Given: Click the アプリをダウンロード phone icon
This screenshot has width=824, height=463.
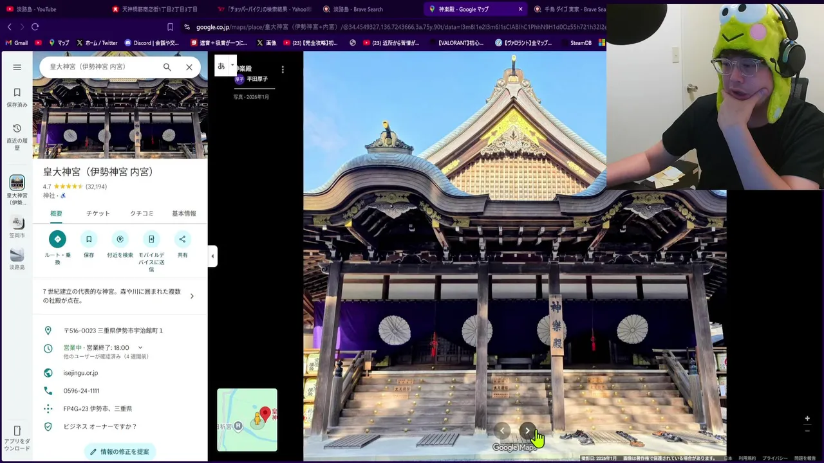Looking at the screenshot, I should pos(17,431).
